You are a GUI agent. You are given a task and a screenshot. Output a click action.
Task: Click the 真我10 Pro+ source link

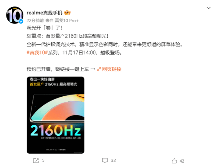tap(67, 21)
